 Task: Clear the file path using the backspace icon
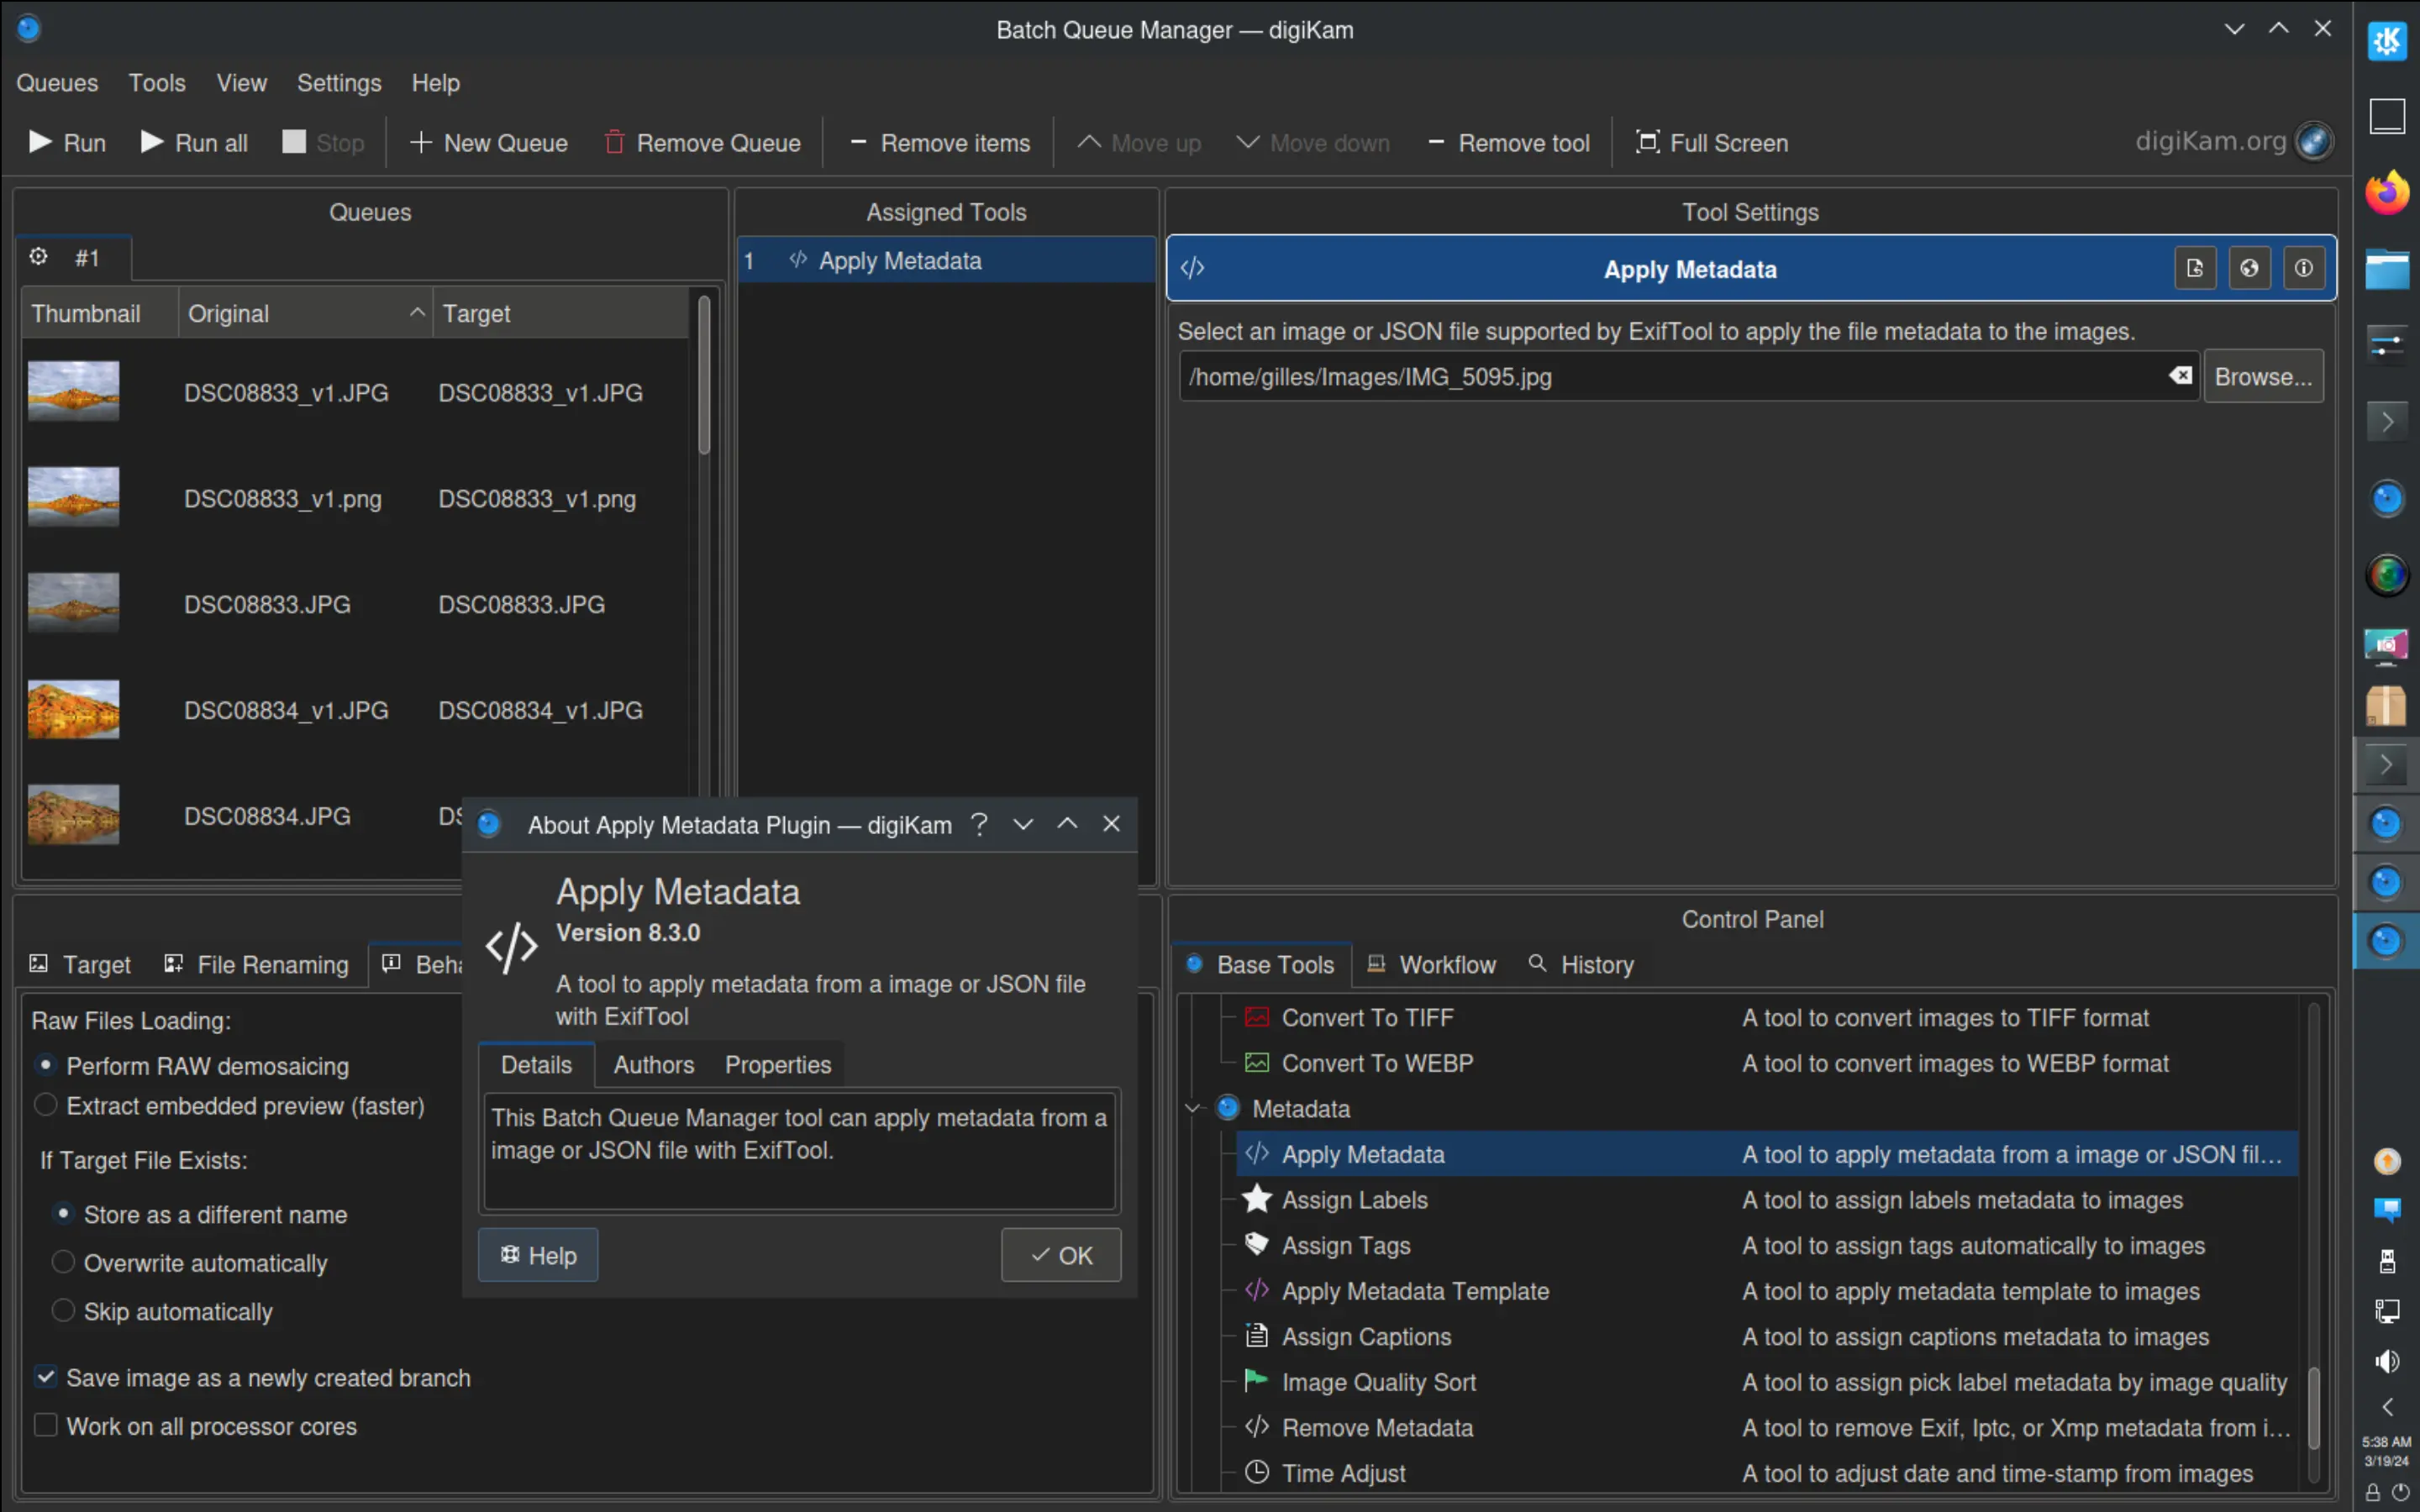click(x=2180, y=376)
